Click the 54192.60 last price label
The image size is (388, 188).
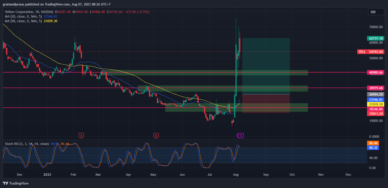tap(376, 51)
